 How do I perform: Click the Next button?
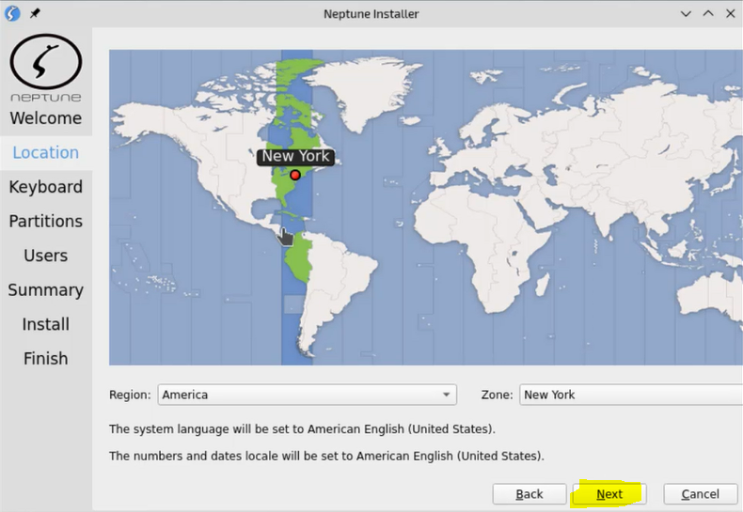pos(609,494)
